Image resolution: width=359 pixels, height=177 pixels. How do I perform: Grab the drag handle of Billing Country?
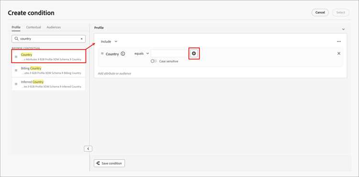[16, 70]
